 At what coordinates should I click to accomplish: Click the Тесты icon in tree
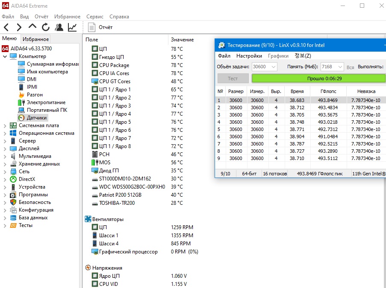(13, 225)
